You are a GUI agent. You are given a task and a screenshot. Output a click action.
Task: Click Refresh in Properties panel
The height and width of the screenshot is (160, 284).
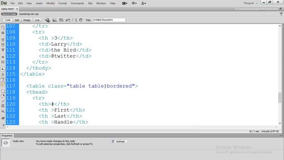click(x=119, y=141)
